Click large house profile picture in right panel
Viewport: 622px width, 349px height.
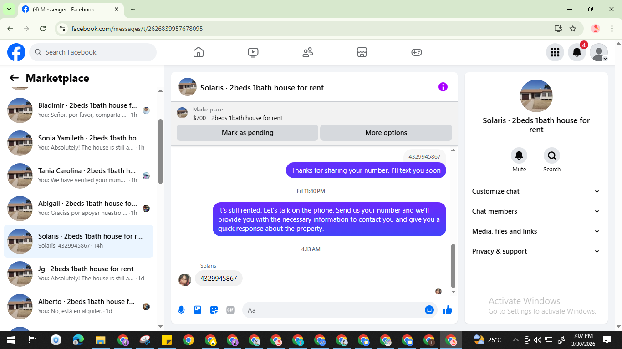pyautogui.click(x=536, y=96)
